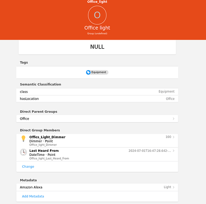Click the clock icon for Last Heard From
Viewport: 206px width, 204px height.
[24, 152]
